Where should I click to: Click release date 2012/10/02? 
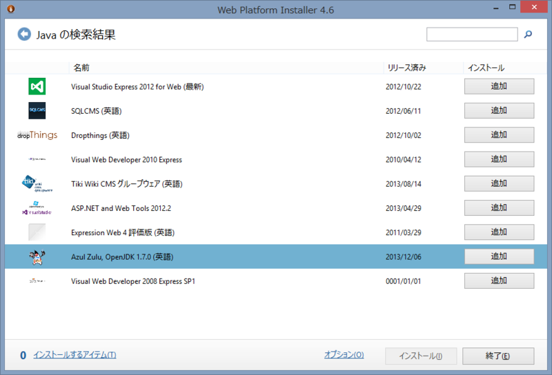click(404, 135)
